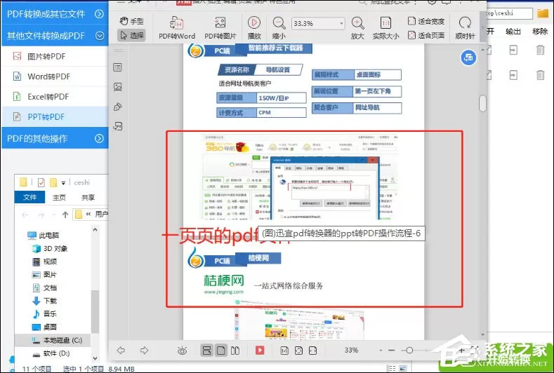This screenshot has height=373, width=554.
Task: Click the bottom zoom slider handle
Action: (409, 350)
